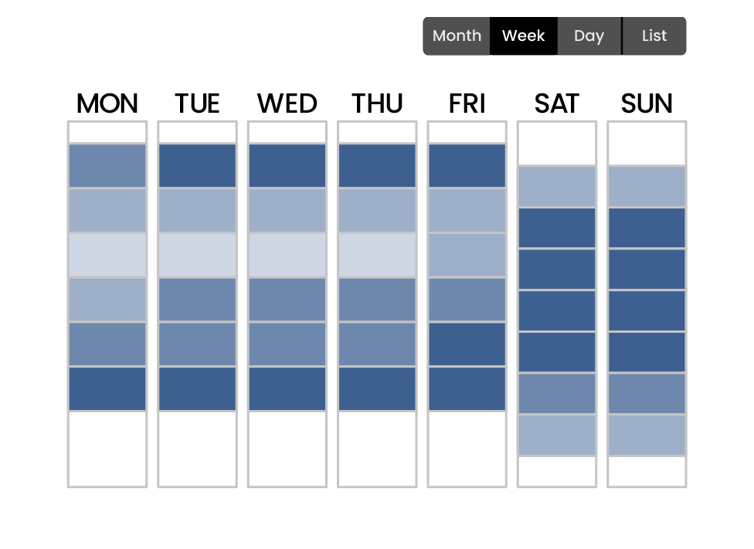Switch to the List view
The height and width of the screenshot is (549, 754).
point(654,36)
